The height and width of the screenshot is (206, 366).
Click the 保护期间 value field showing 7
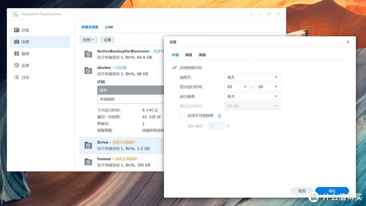(x=216, y=126)
